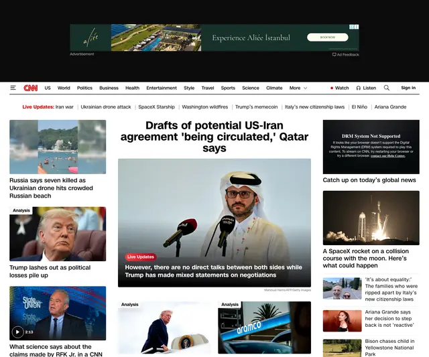Open the Business section
429x357 pixels.
tap(109, 88)
